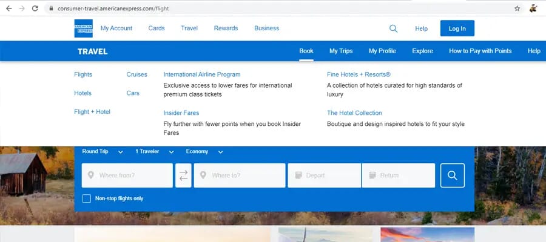Viewport: 546px width, 242px height.
Task: Open the Flight + Hotel link
Action: tap(92, 112)
